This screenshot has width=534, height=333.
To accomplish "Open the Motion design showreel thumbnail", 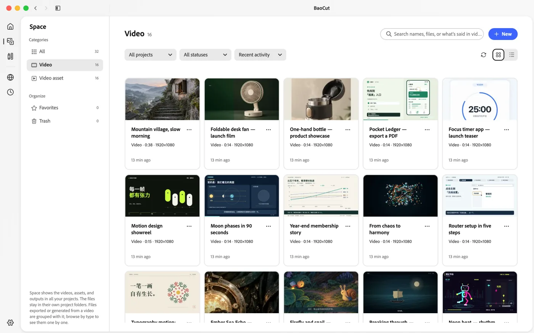I will [x=162, y=196].
